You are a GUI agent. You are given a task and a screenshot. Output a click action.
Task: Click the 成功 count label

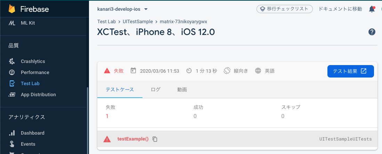pyautogui.click(x=198, y=107)
